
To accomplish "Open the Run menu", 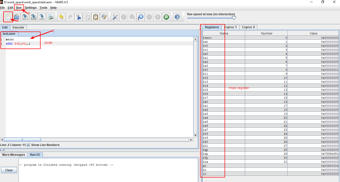I will [19, 8].
